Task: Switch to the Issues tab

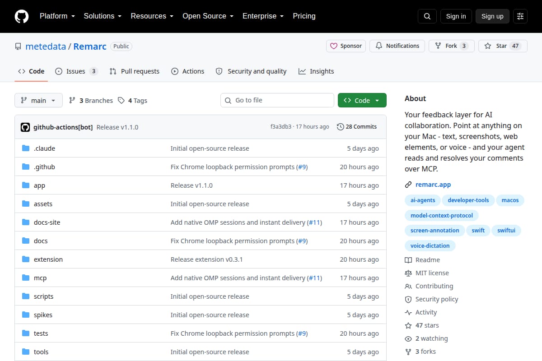Action: (x=76, y=71)
